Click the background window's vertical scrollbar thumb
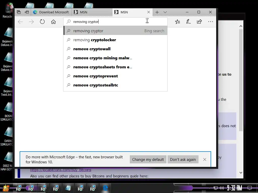This screenshot has height=193, width=258. [241, 80]
